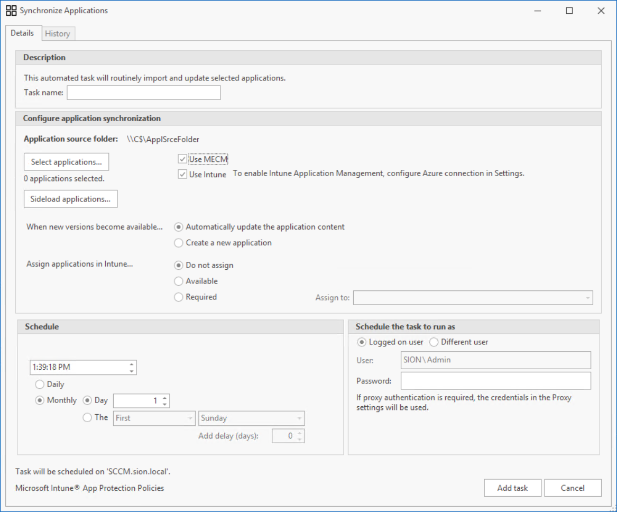The width and height of the screenshot is (617, 512).
Task: Choose Create a new application option
Action: click(x=179, y=243)
